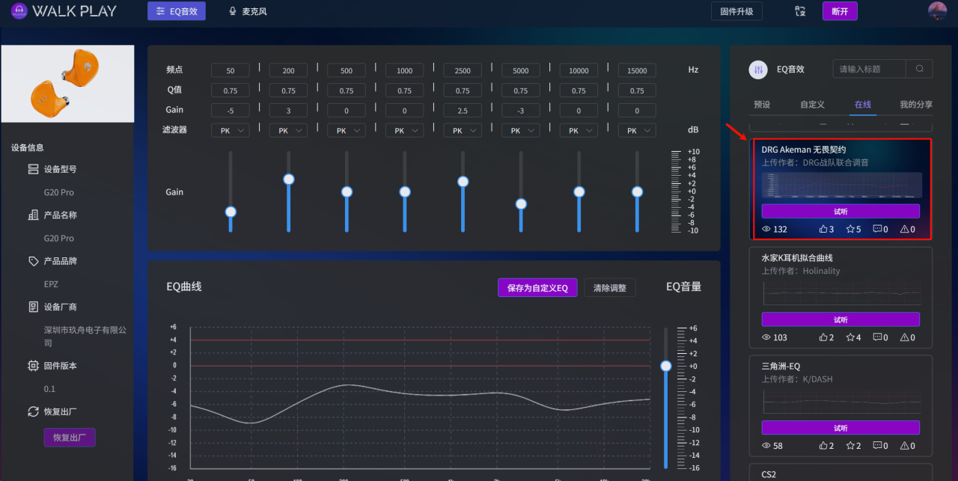Click the 设备厂商 manufacturer icon
Screen dimensions: 958x481
[x=33, y=307]
